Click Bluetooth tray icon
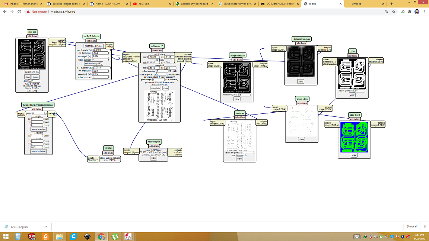The height and width of the screenshot is (241, 429). tap(403, 237)
